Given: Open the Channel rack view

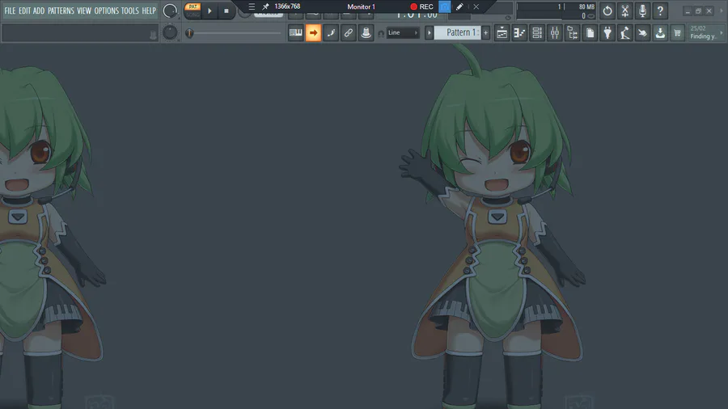Looking at the screenshot, I should point(537,33).
